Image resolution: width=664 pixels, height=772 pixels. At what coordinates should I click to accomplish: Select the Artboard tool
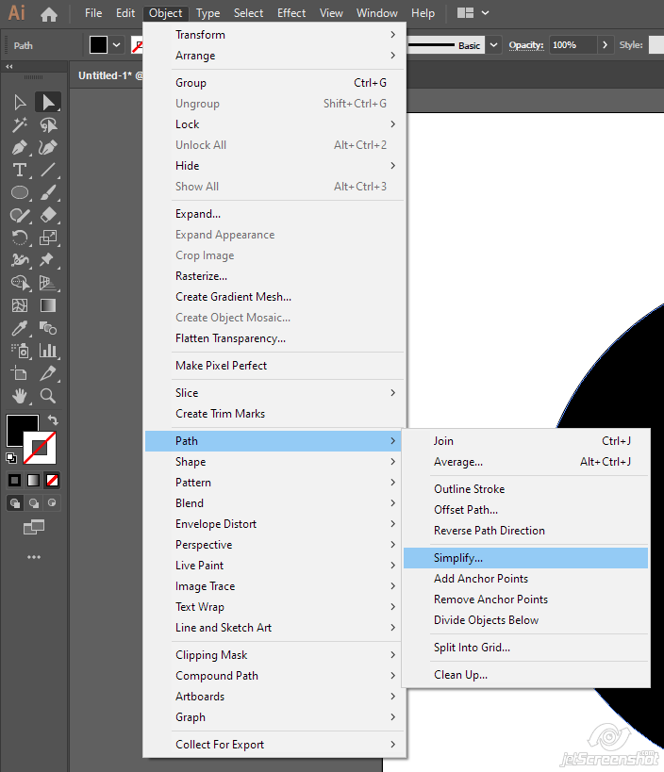20,373
